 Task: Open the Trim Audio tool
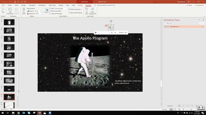coord(23,11)
